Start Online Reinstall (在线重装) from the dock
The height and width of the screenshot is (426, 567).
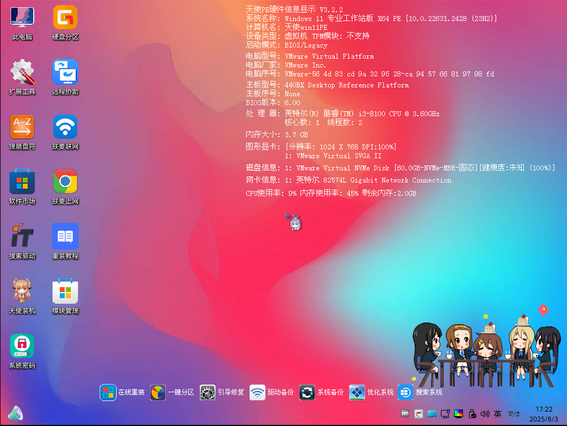tap(108, 392)
